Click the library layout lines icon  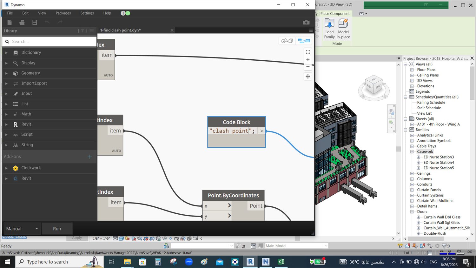[92, 31]
